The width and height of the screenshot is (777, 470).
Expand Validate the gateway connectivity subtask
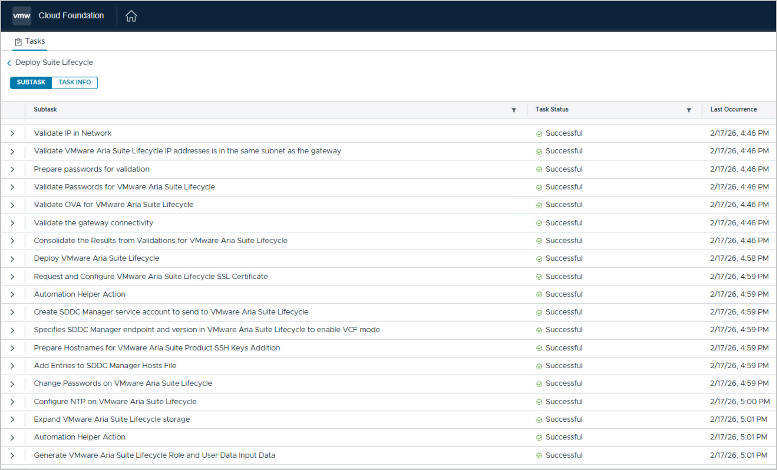12,223
